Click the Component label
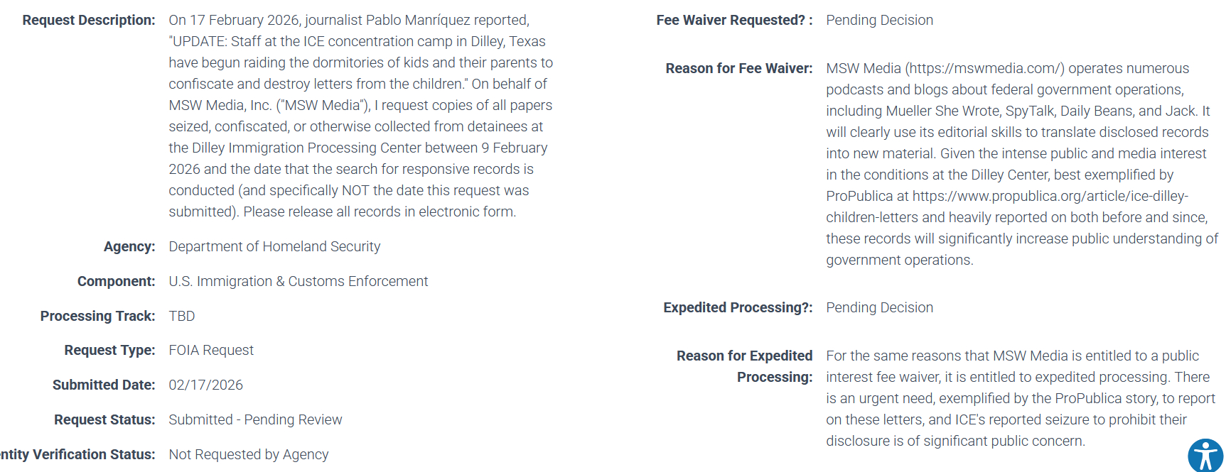 click(116, 282)
